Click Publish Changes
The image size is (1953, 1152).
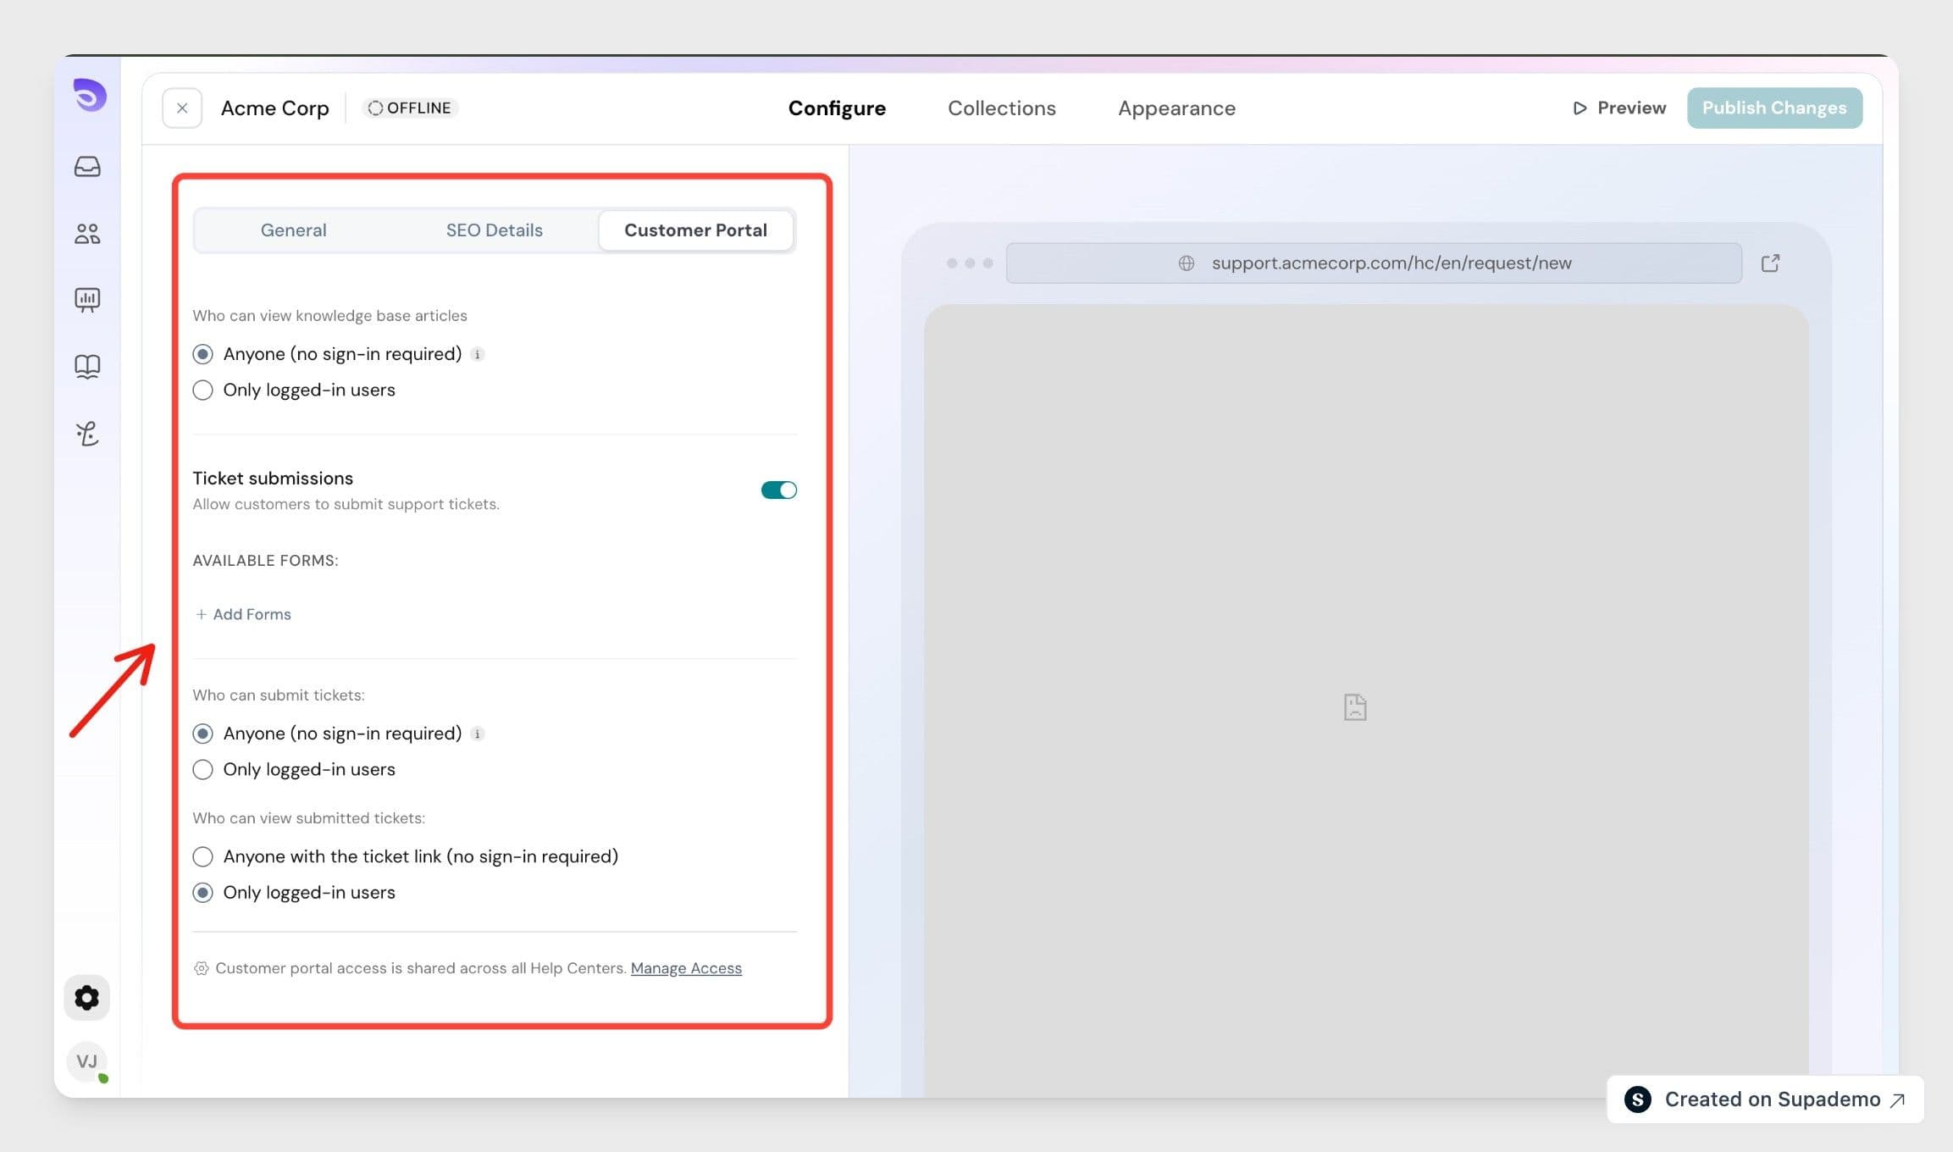pyautogui.click(x=1774, y=108)
